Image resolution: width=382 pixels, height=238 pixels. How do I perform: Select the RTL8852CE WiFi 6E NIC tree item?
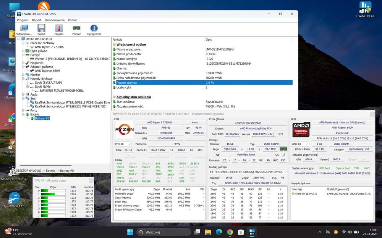(70, 106)
